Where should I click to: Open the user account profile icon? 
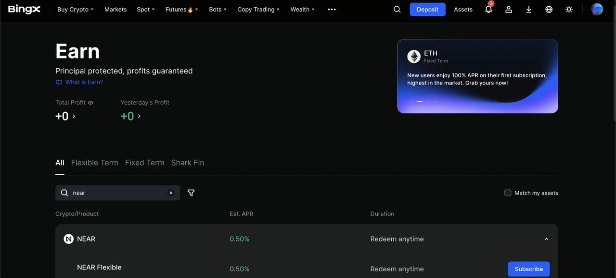pyautogui.click(x=509, y=10)
